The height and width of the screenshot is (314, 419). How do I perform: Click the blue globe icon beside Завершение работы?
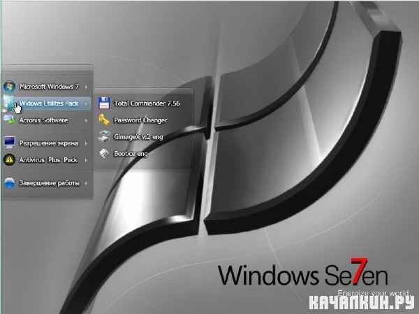click(10, 183)
